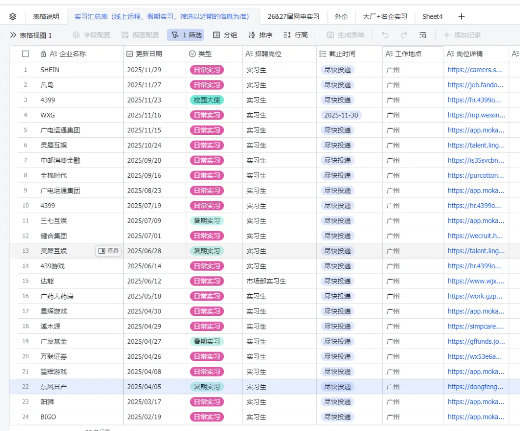Click the 工作地点 column header
The image size is (520, 431).
pos(413,54)
